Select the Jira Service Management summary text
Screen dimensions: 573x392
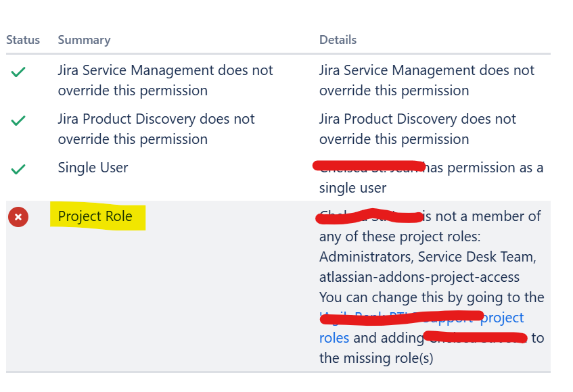pos(165,80)
